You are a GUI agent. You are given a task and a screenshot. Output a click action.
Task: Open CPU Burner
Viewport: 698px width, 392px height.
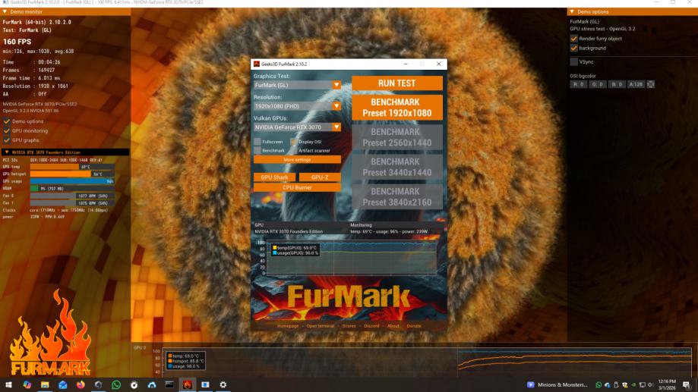click(297, 187)
